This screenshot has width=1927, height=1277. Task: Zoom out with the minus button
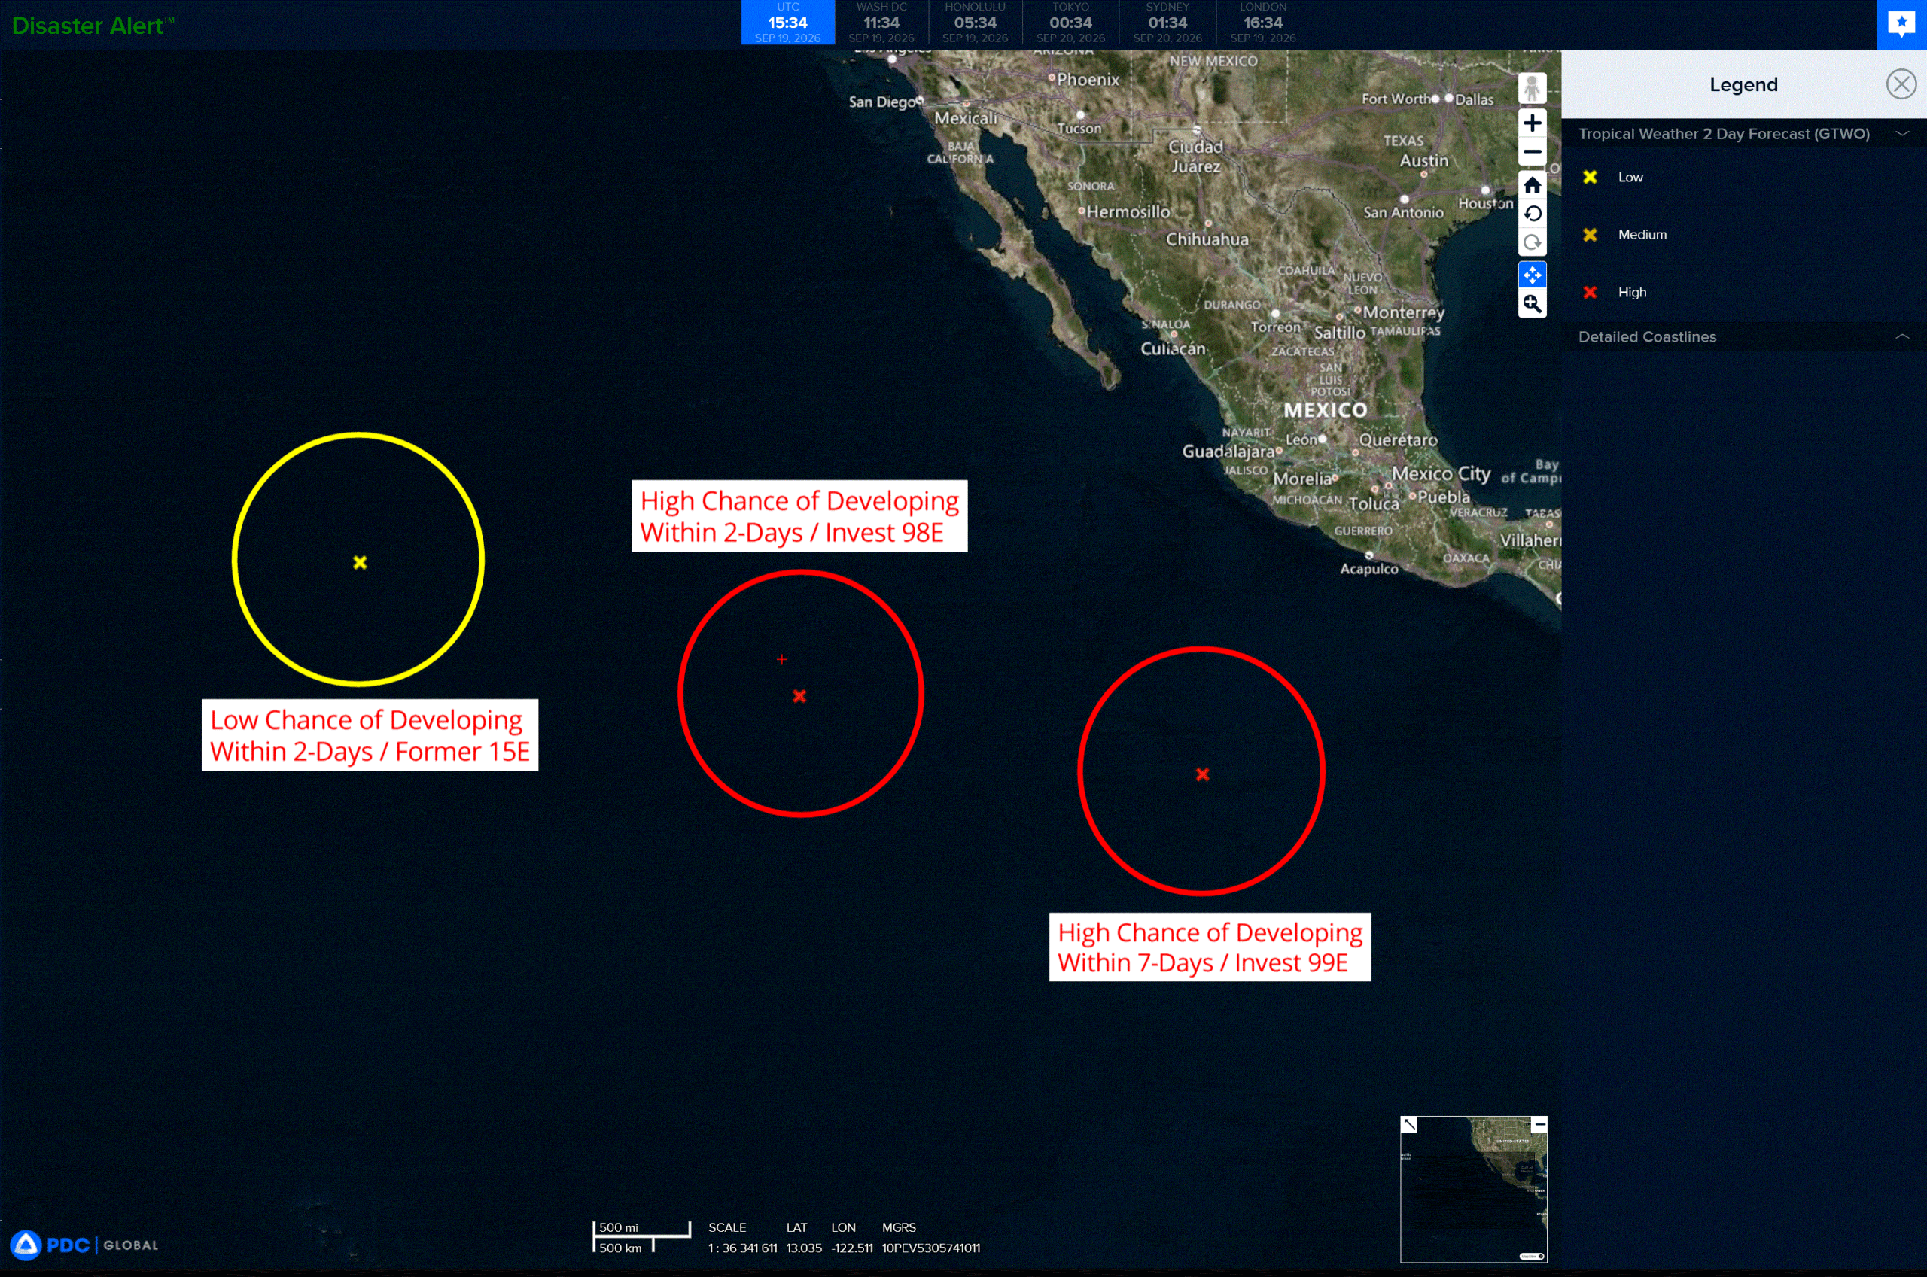[1532, 151]
